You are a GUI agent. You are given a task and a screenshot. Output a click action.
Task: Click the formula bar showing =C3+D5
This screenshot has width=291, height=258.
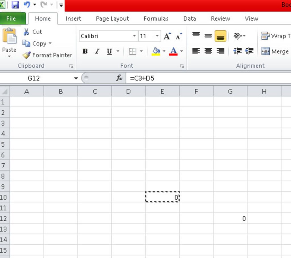coord(209,78)
